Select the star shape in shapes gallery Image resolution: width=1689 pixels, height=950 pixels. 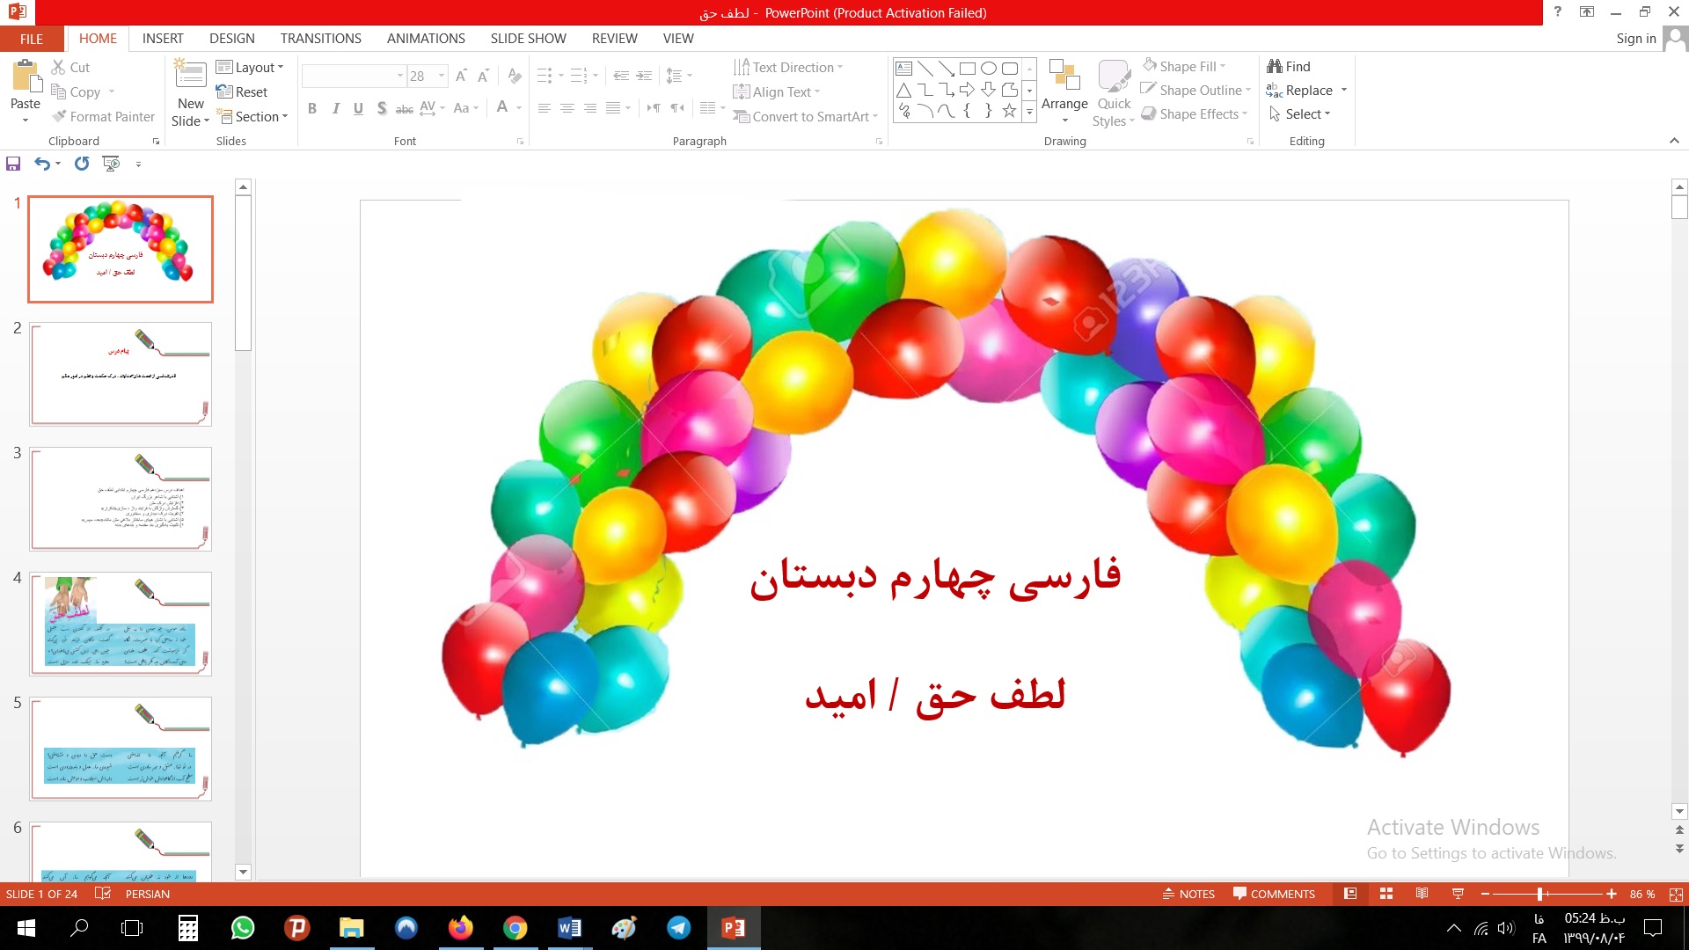(1009, 111)
